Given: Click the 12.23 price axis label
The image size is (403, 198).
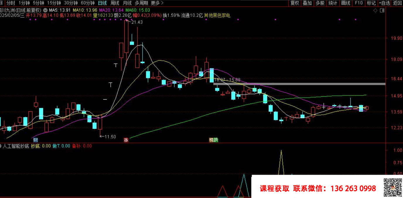Looking at the screenshot, I should tap(397, 128).
